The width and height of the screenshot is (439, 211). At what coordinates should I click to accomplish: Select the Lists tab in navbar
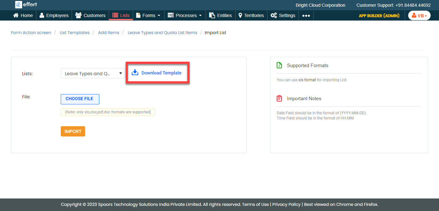tap(121, 15)
